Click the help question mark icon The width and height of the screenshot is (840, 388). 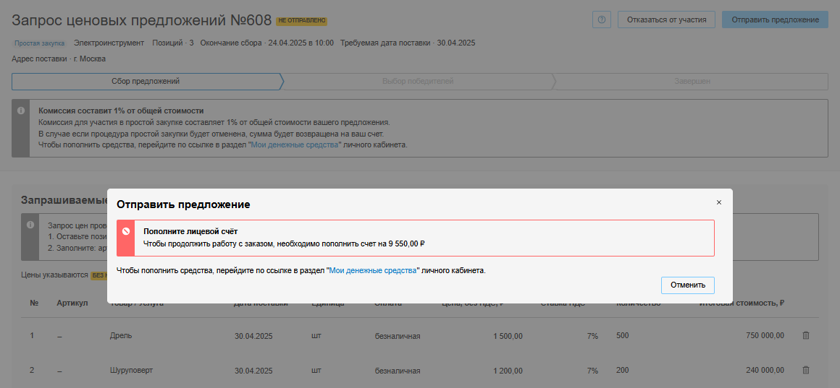pos(601,20)
